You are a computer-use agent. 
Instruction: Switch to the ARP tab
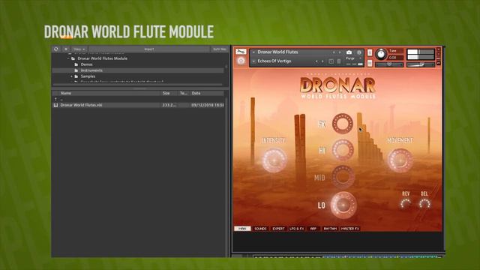click(x=313, y=229)
